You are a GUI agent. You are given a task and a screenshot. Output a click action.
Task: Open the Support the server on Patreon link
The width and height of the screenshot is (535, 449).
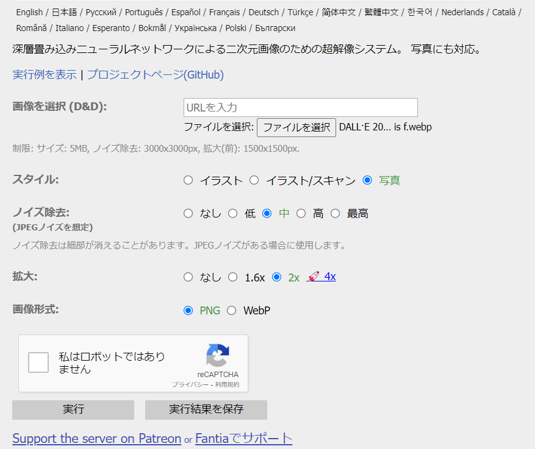[x=96, y=438]
